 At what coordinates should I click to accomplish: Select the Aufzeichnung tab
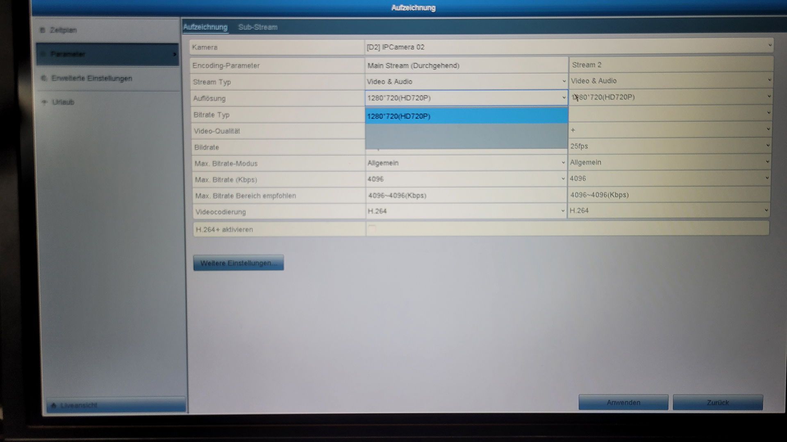click(205, 27)
